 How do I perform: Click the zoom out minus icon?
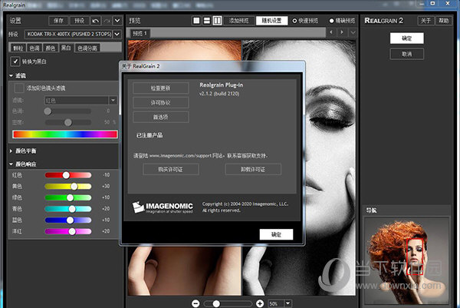click(x=195, y=303)
